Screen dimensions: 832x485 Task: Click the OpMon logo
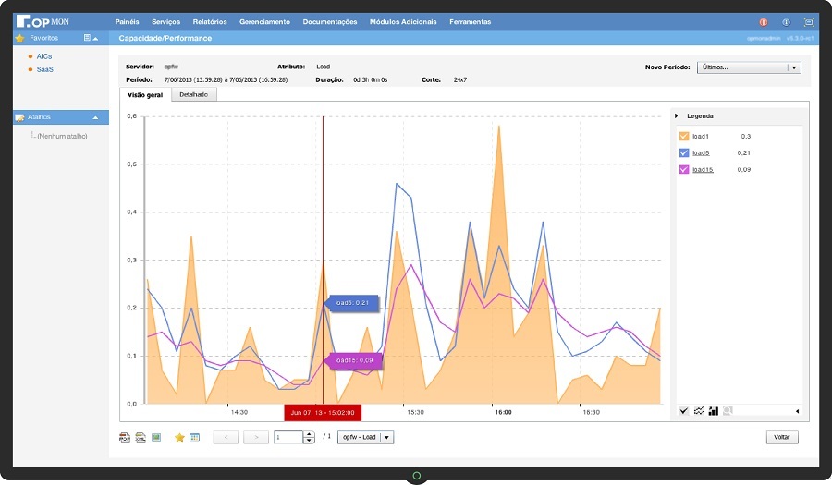coord(43,22)
